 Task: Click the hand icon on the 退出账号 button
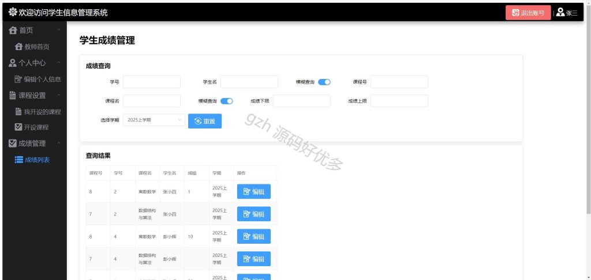pos(515,13)
